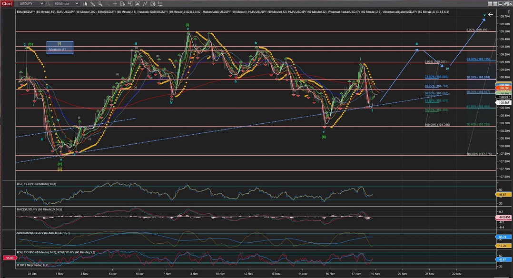Click the white 108.567 price marker
This screenshot has width=513, height=278.
click(x=503, y=103)
